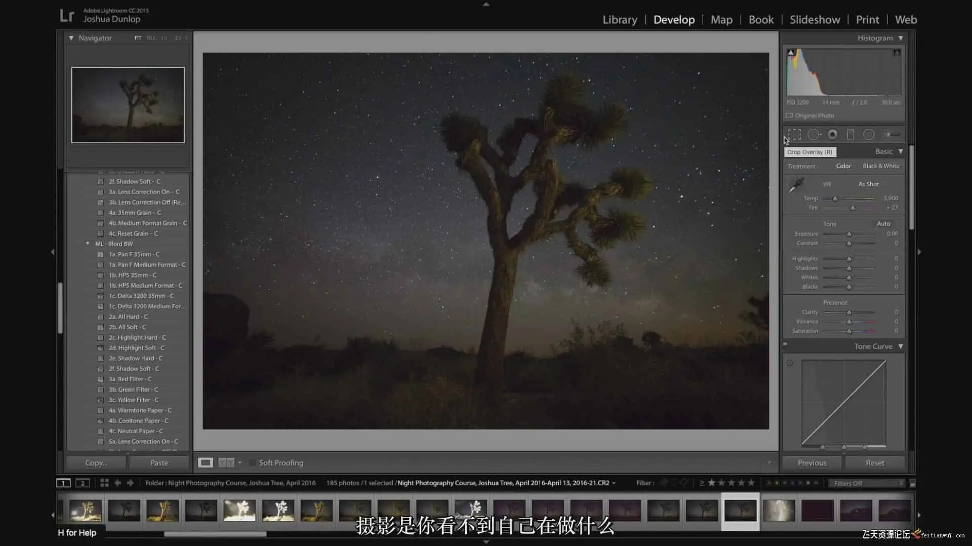Switch to the Library module
972x546 pixels.
coord(620,20)
